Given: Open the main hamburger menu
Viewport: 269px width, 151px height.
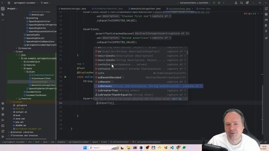Looking at the screenshot, I should [9, 3].
